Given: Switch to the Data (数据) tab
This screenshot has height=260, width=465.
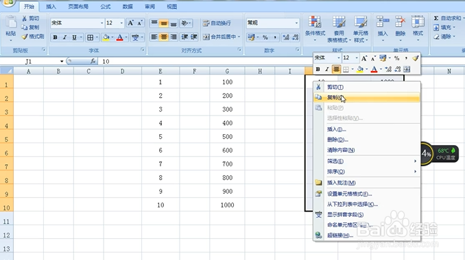Looking at the screenshot, I should coord(128,7).
